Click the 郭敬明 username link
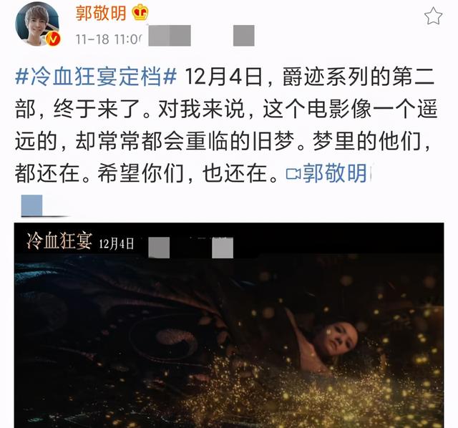Image resolution: width=458 pixels, height=428 pixels. pos(101,13)
